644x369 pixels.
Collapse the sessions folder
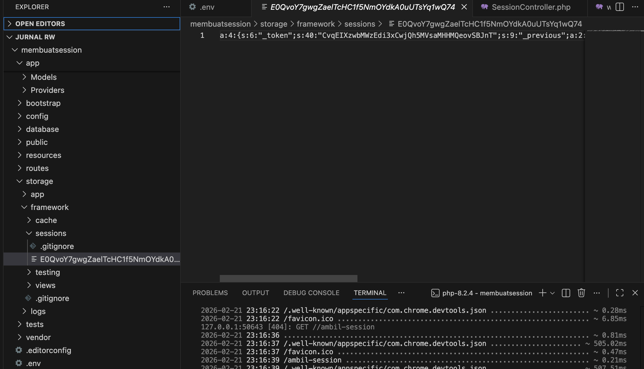[x=51, y=233]
